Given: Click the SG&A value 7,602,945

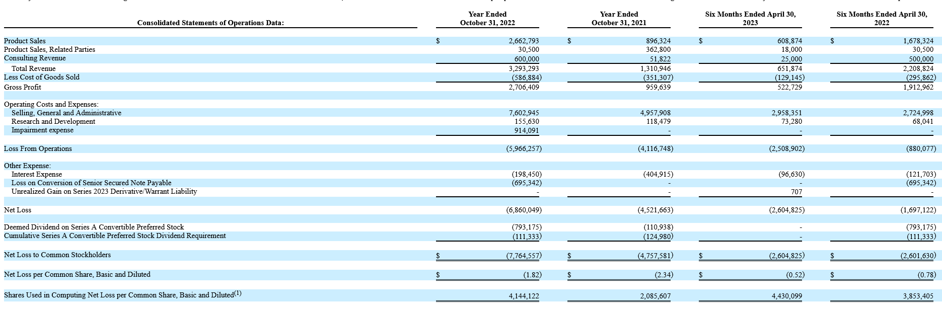Looking at the screenshot, I should coord(524,113).
